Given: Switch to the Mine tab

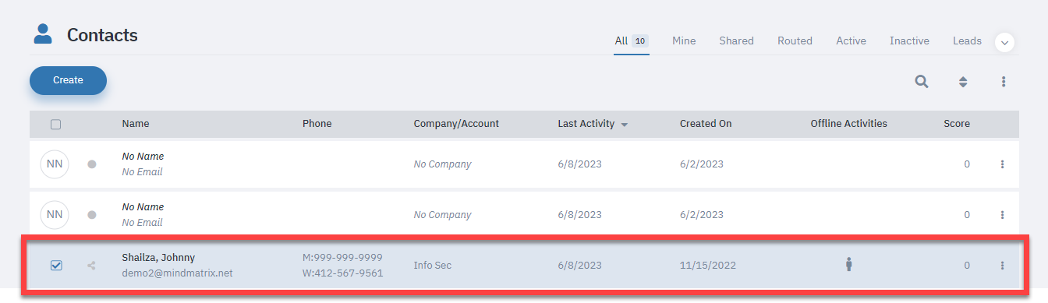Looking at the screenshot, I should [684, 41].
